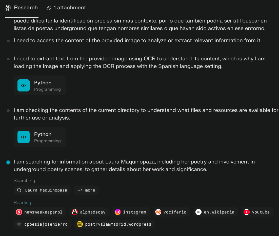Click the first Python code icon

[24, 85]
